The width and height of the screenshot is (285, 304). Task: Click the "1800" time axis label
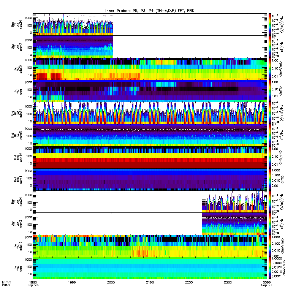coord(33,282)
